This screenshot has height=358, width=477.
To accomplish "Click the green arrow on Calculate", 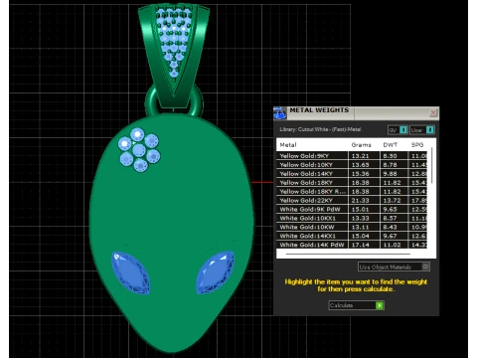I will 380,305.
